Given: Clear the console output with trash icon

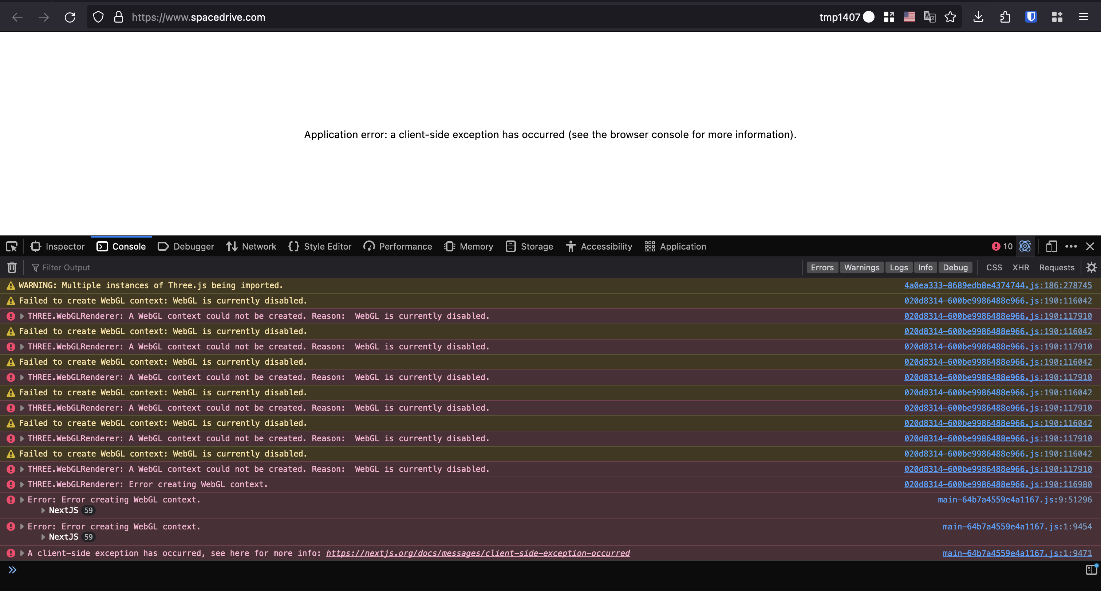Looking at the screenshot, I should 12,267.
